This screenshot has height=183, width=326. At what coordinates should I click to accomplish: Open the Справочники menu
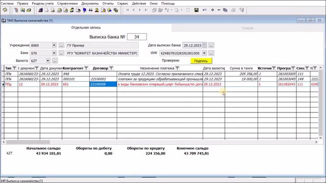(x=67, y=4)
